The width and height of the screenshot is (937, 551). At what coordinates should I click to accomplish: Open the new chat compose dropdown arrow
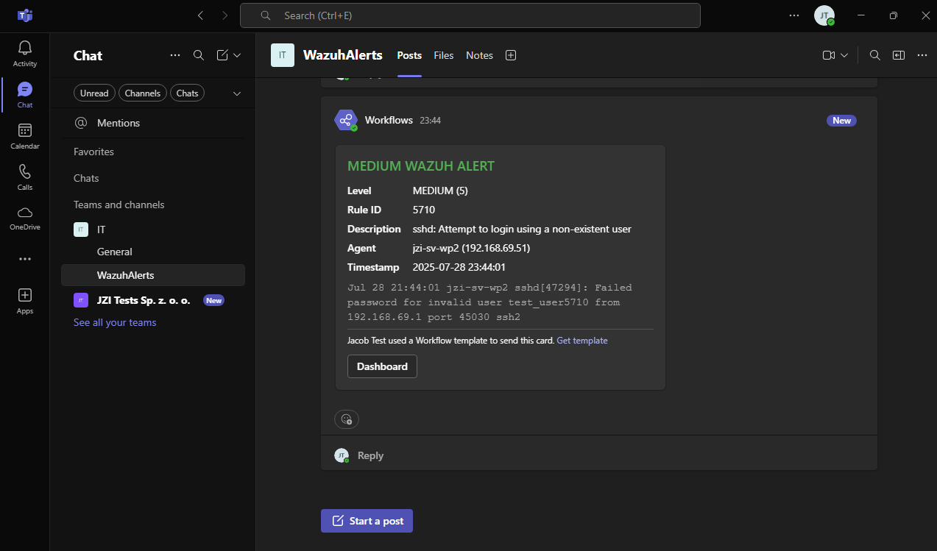(x=237, y=55)
